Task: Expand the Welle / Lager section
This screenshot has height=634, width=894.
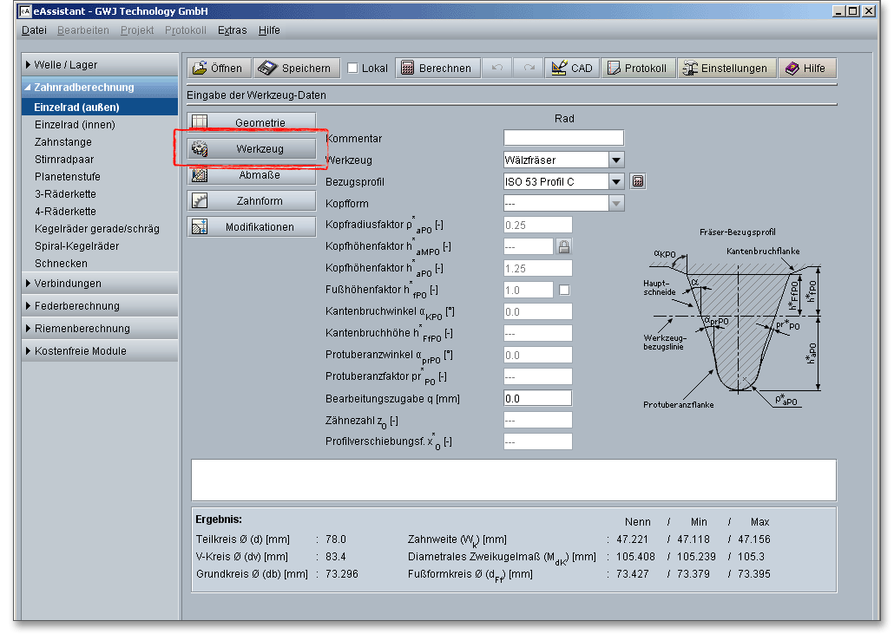Action: 66,65
